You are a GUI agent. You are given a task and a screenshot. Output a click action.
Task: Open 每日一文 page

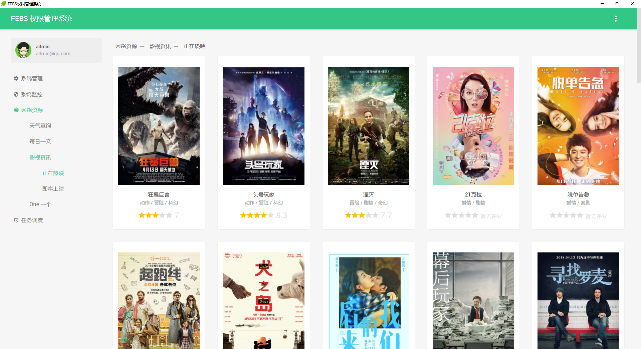[x=40, y=141]
